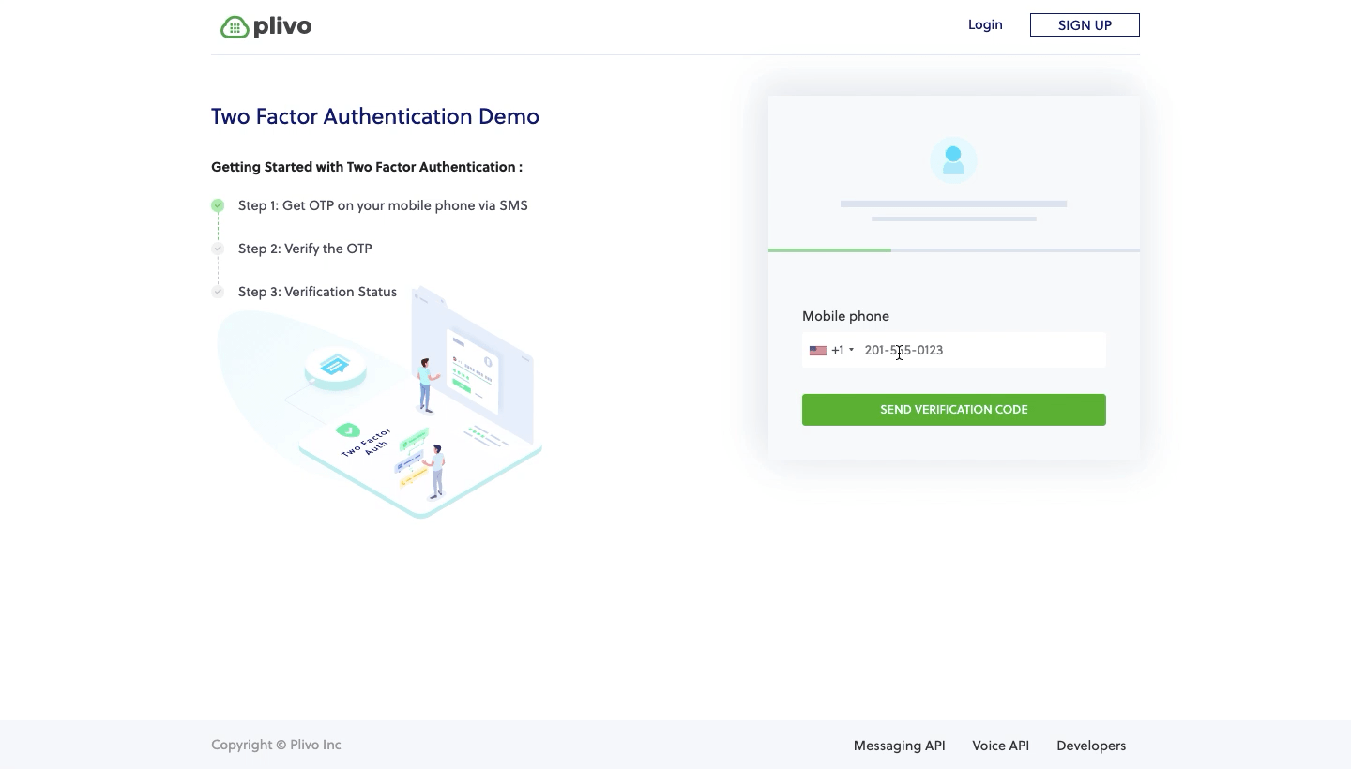Click the green Step 1 checkmark icon
This screenshot has height=769, width=1351.
pos(218,205)
